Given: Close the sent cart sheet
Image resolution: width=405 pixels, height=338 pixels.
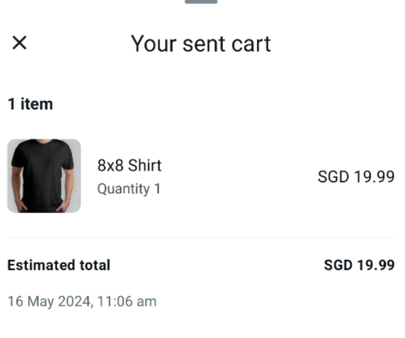Looking at the screenshot, I should click(x=20, y=43).
